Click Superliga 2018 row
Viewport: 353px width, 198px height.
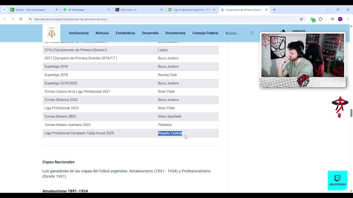[131, 66]
